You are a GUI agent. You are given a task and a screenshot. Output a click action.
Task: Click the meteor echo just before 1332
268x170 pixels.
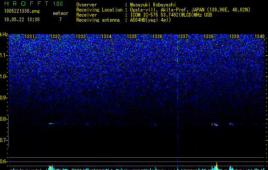point(51,123)
